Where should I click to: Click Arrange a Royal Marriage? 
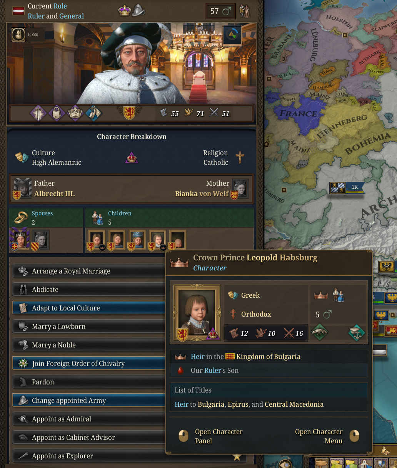click(88, 271)
